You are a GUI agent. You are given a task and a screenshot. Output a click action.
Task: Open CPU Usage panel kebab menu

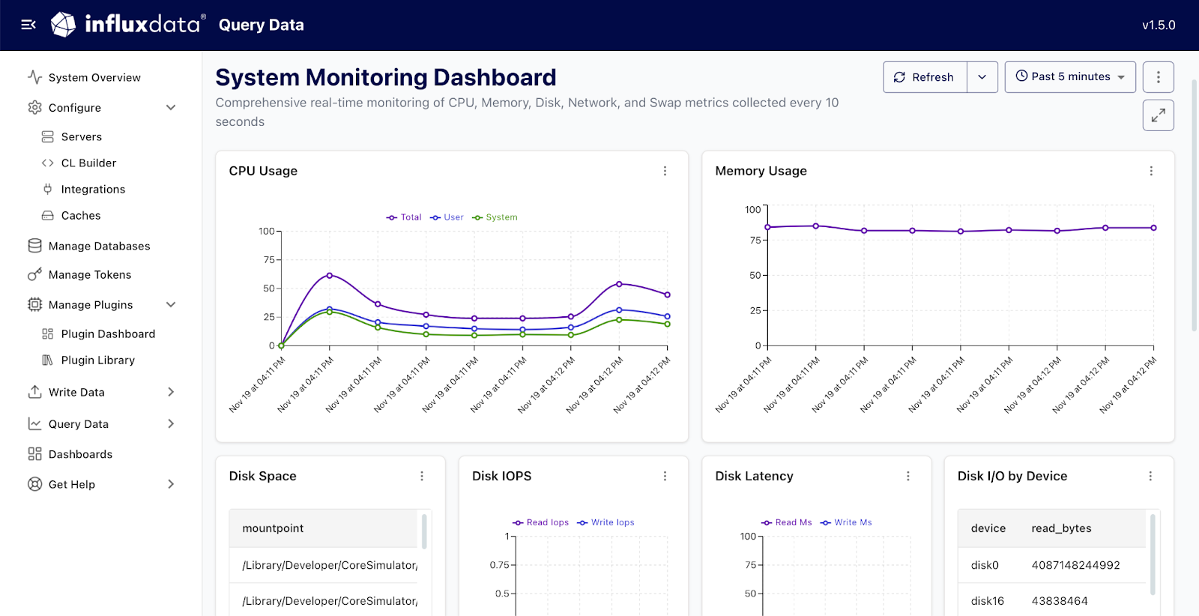coord(665,171)
